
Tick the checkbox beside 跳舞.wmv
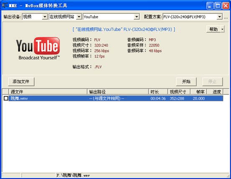coord(6,98)
